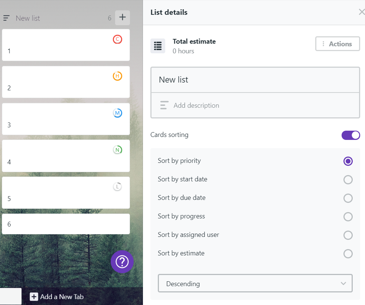Select Sort by estimate radio button
The image size is (365, 305).
tap(348, 254)
